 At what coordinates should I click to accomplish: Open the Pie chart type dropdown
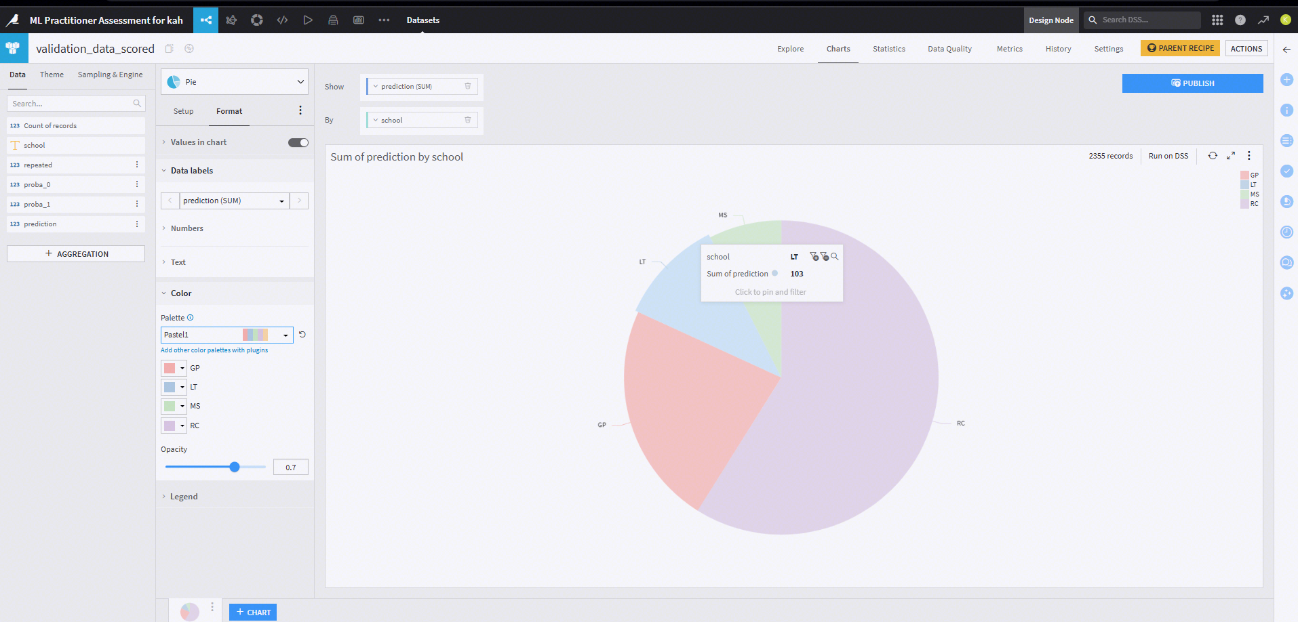click(235, 82)
